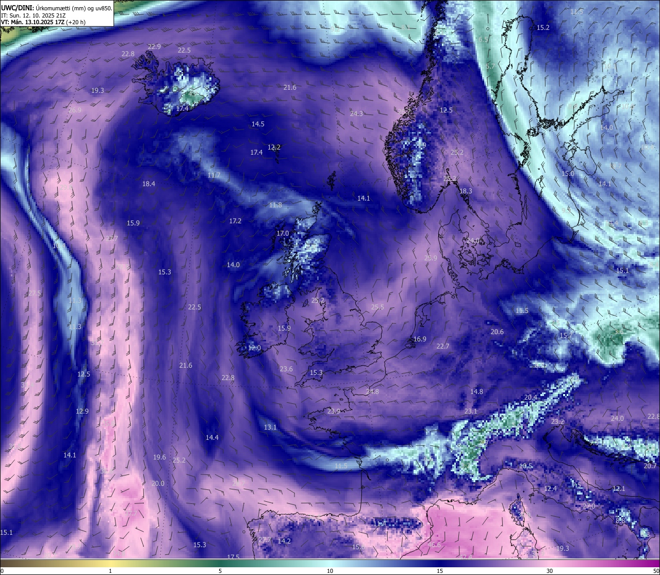Click the IT: Sun. 12. 10. 2025 21Z line
The image size is (660, 575).
coord(33,15)
